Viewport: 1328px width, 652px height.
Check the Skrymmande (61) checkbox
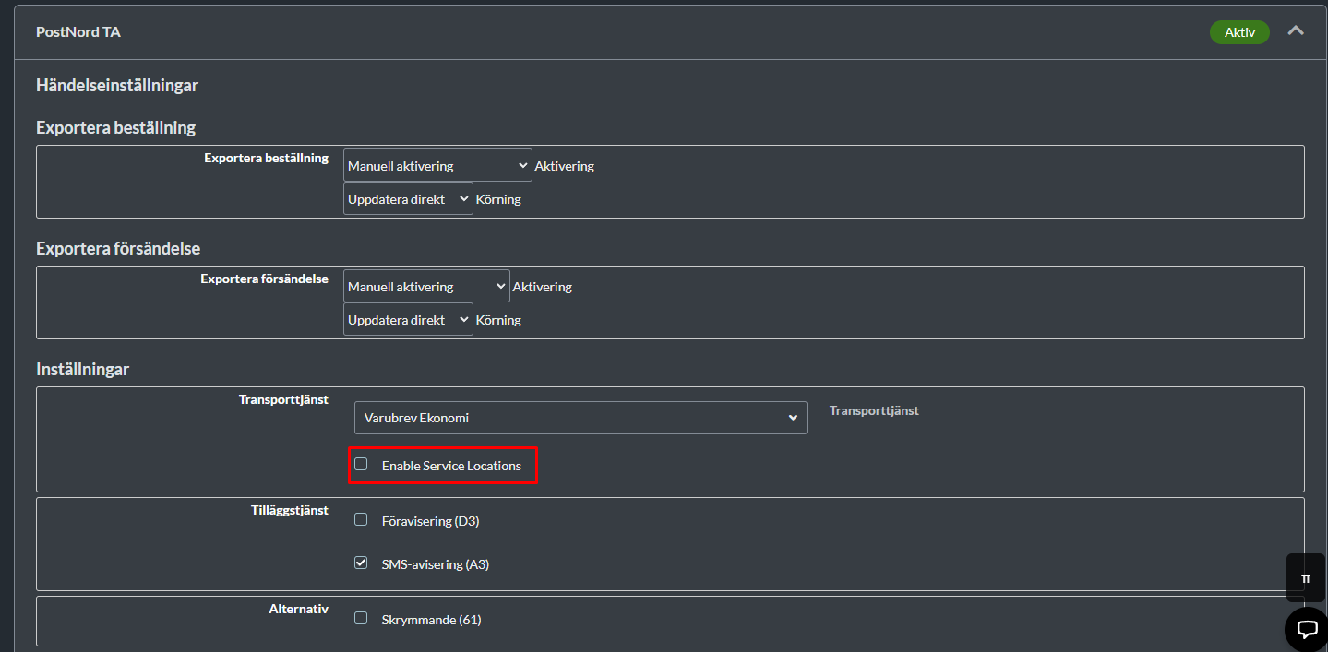coord(361,619)
